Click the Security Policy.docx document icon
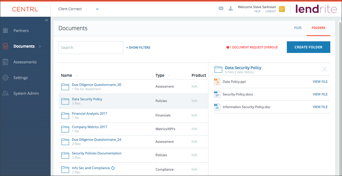The height and width of the screenshot is (176, 342). pyautogui.click(x=217, y=94)
